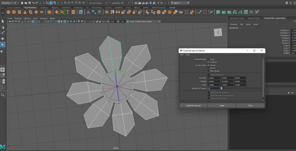Click the search magnifier icon on left
The height and width of the screenshot is (151, 296).
tap(3, 95)
